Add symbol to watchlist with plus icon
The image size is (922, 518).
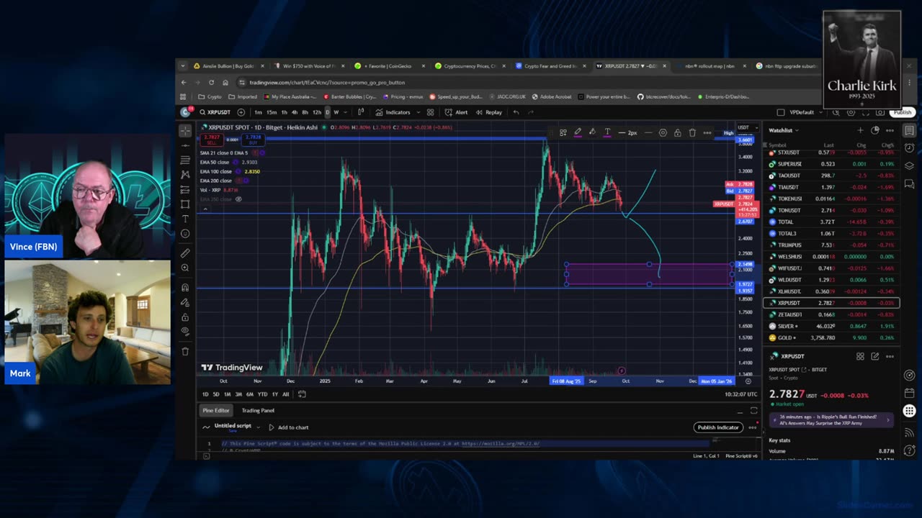[860, 130]
